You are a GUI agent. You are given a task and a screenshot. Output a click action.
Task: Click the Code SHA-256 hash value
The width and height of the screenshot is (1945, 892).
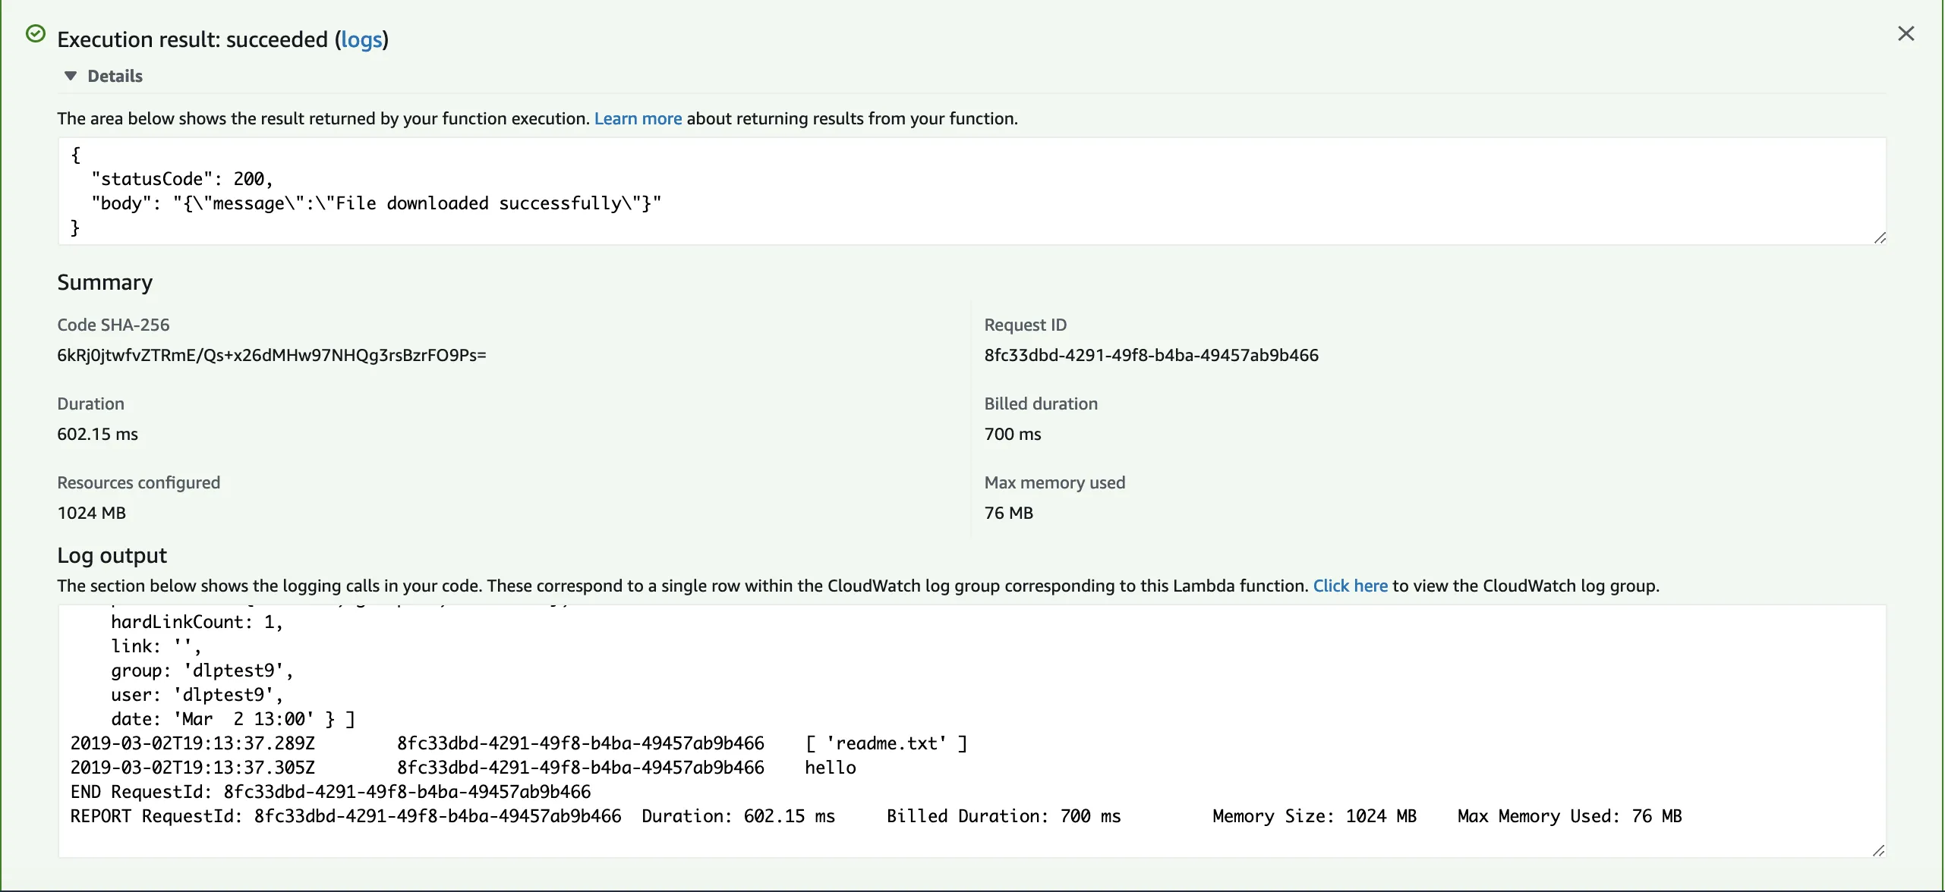point(272,355)
